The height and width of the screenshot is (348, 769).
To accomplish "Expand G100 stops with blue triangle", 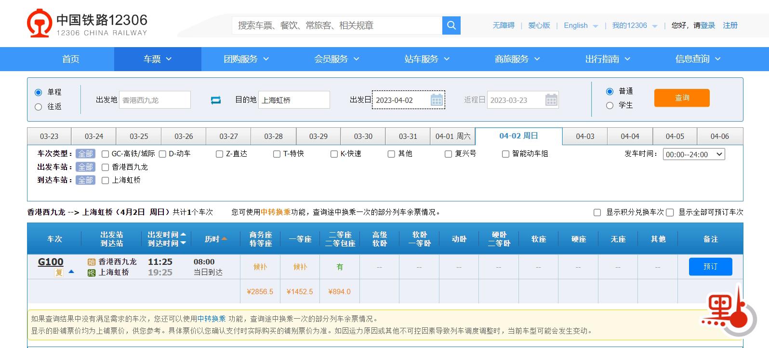I will [x=71, y=272].
